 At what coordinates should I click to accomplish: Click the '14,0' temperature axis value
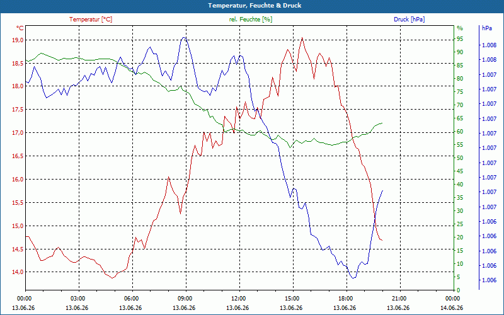[18, 272]
